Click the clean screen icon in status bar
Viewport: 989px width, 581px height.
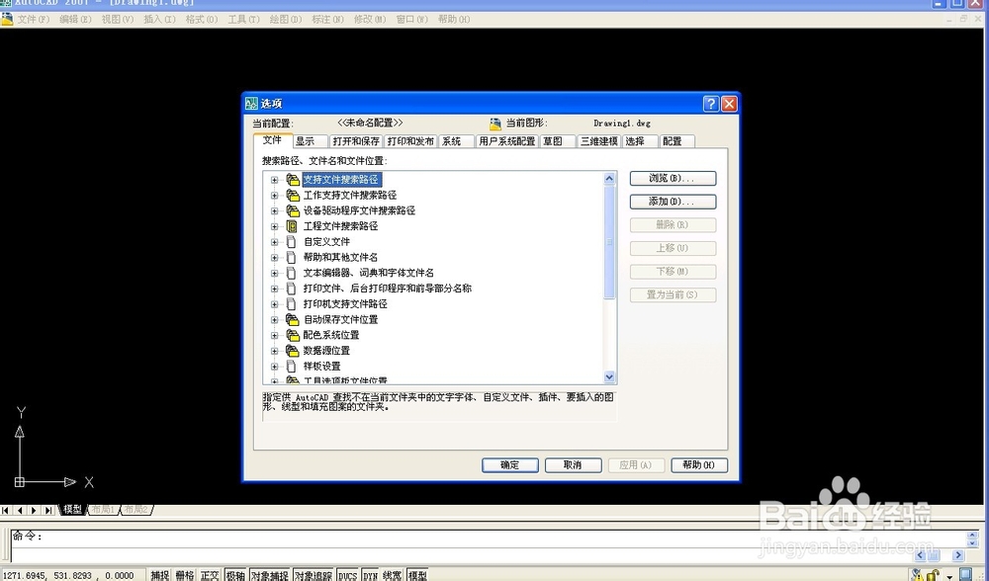(965, 574)
